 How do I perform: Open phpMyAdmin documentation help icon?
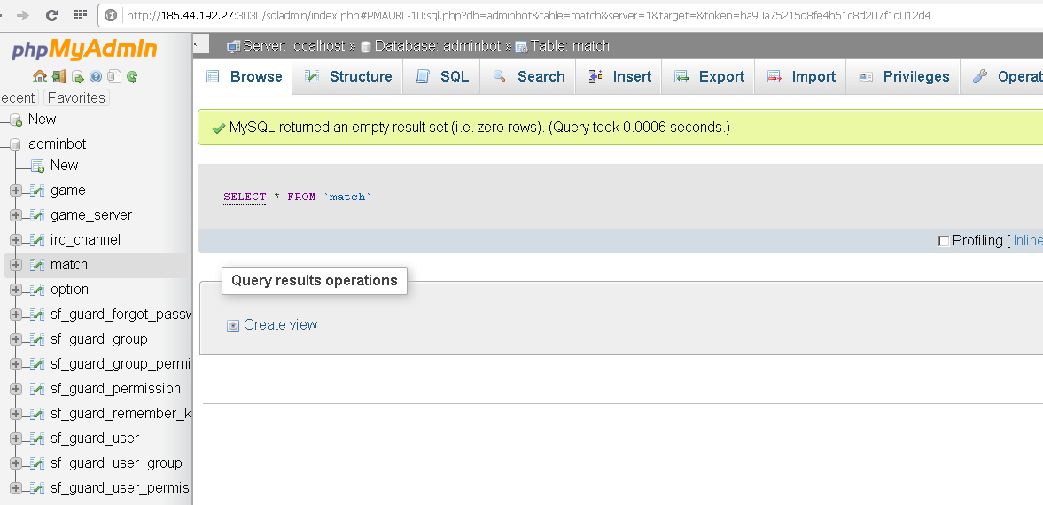pos(96,76)
